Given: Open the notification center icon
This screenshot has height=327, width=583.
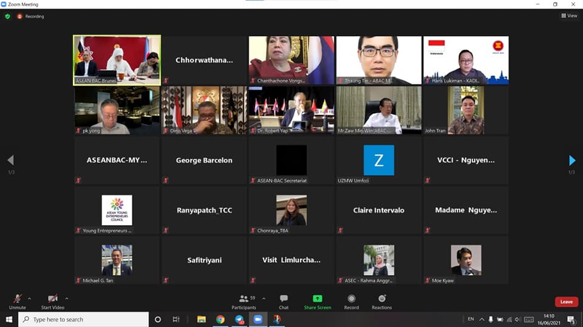Looking at the screenshot, I should coord(571,319).
